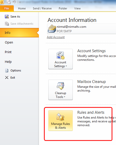
Task: Open the Account Settings dropdown button
Action: coord(61,59)
